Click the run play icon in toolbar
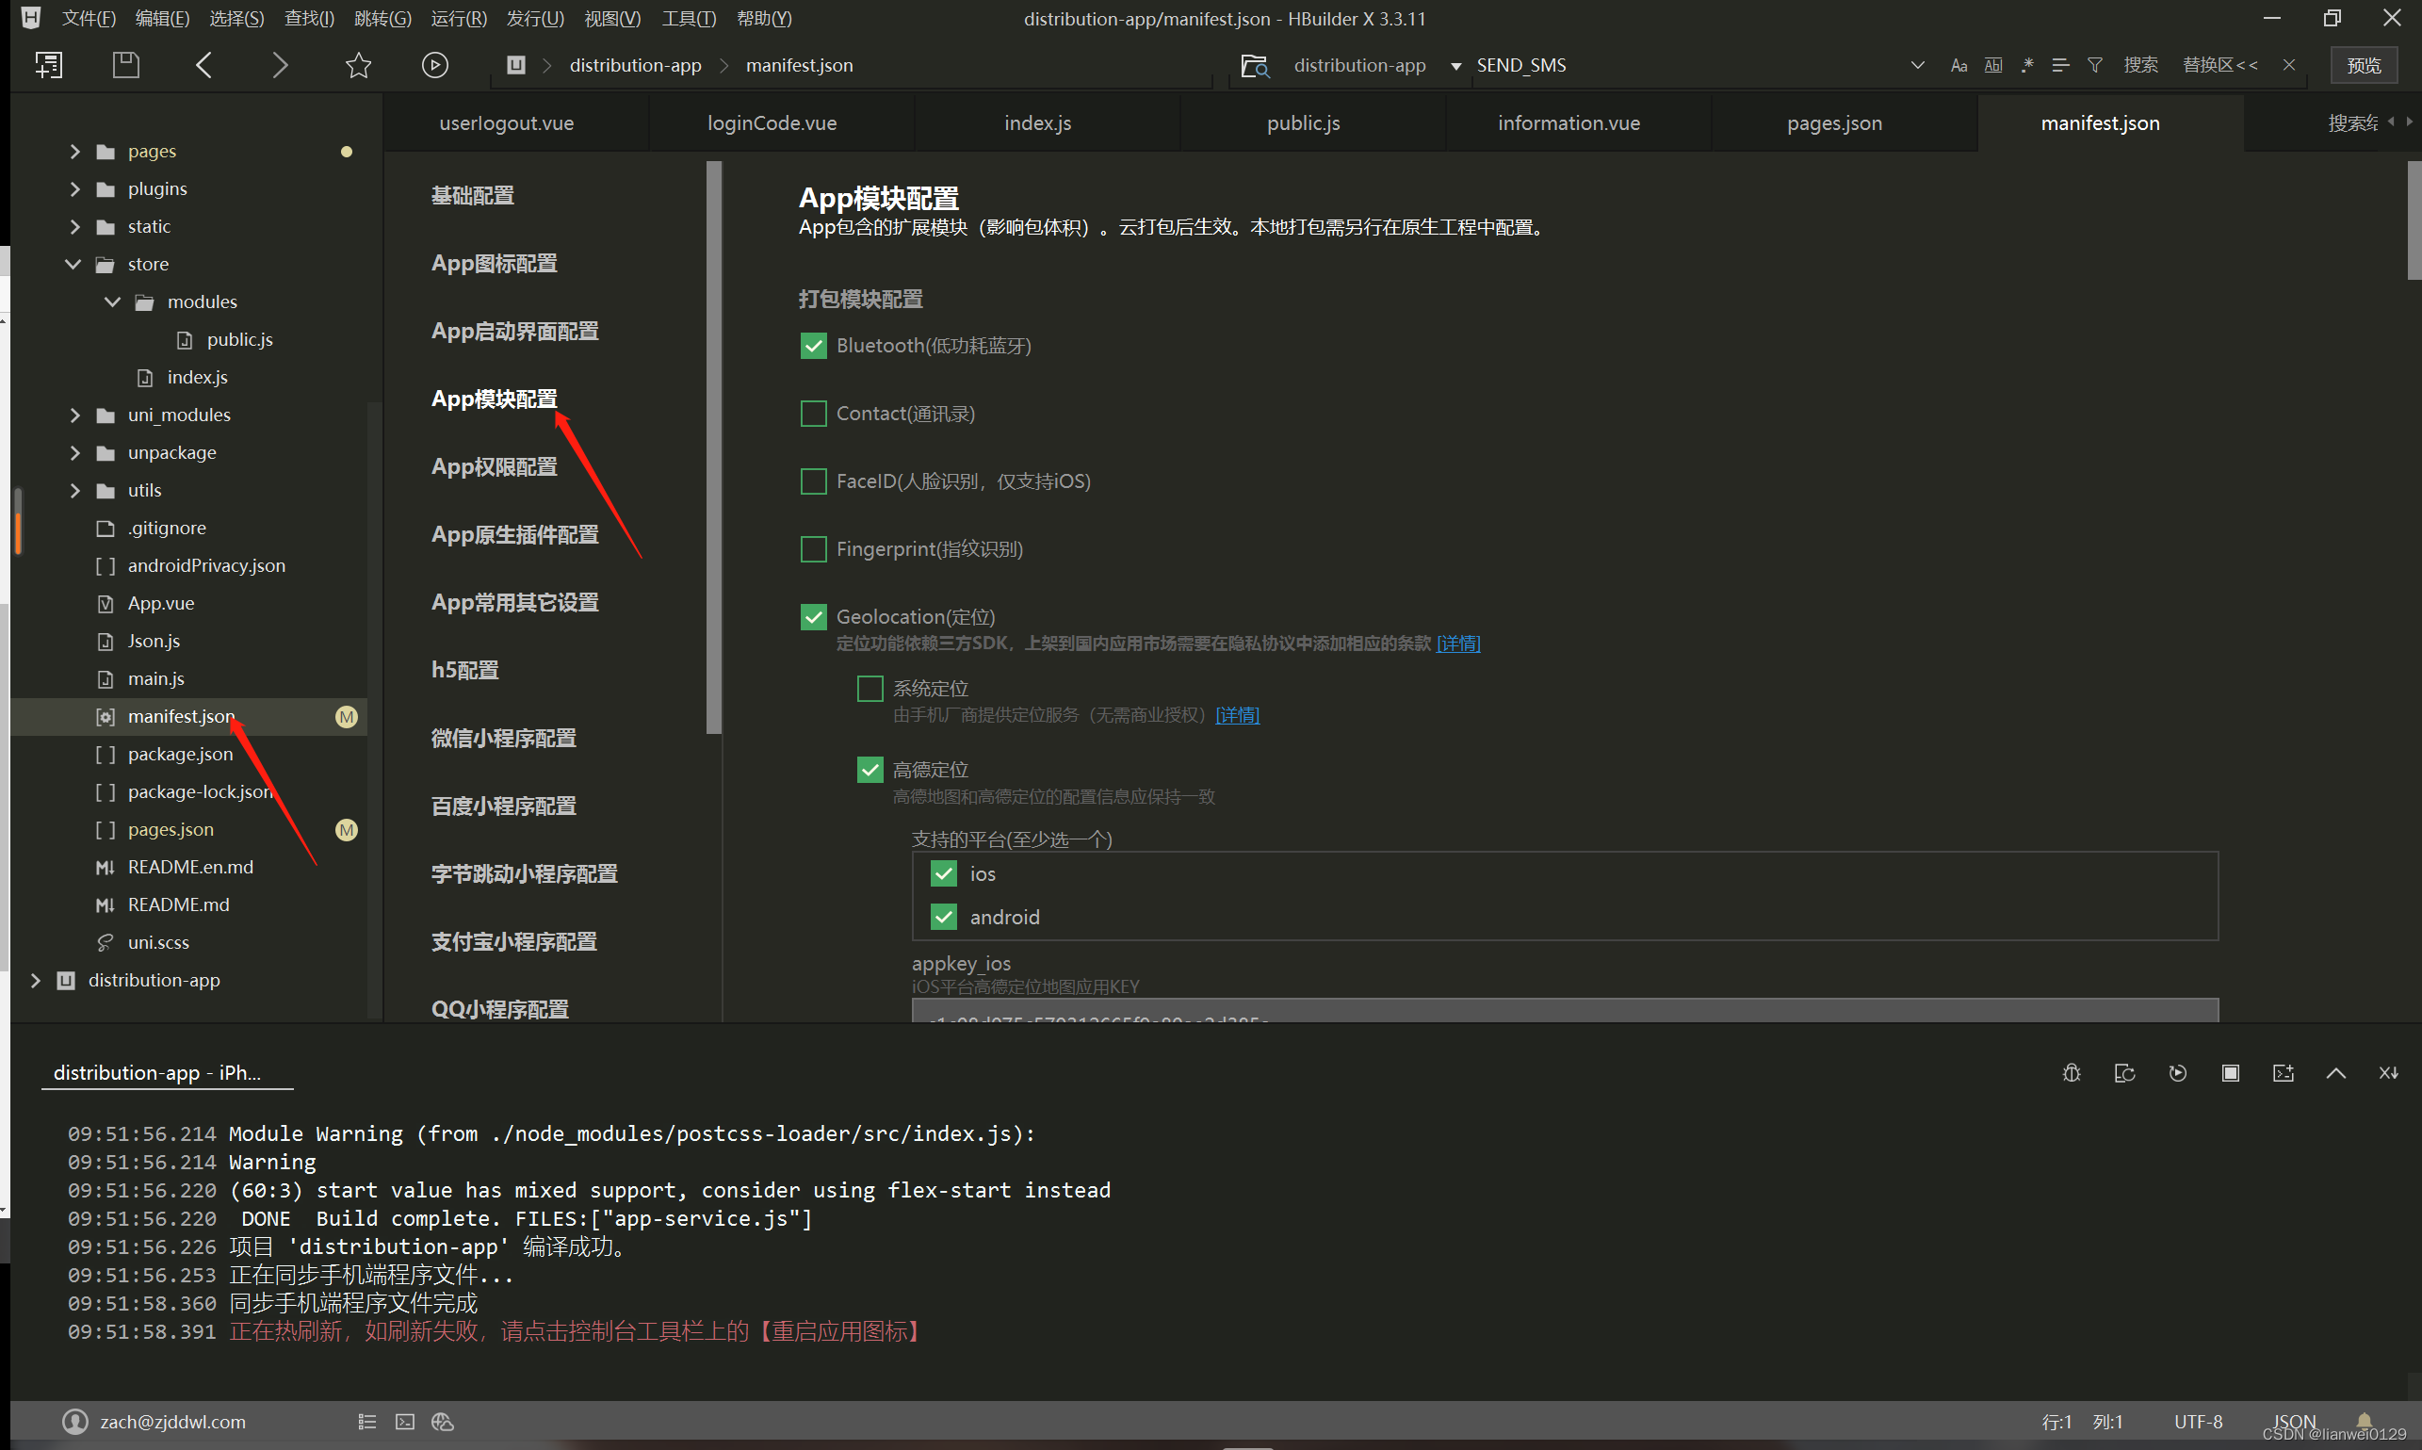Viewport: 2422px width, 1450px height. coord(435,65)
